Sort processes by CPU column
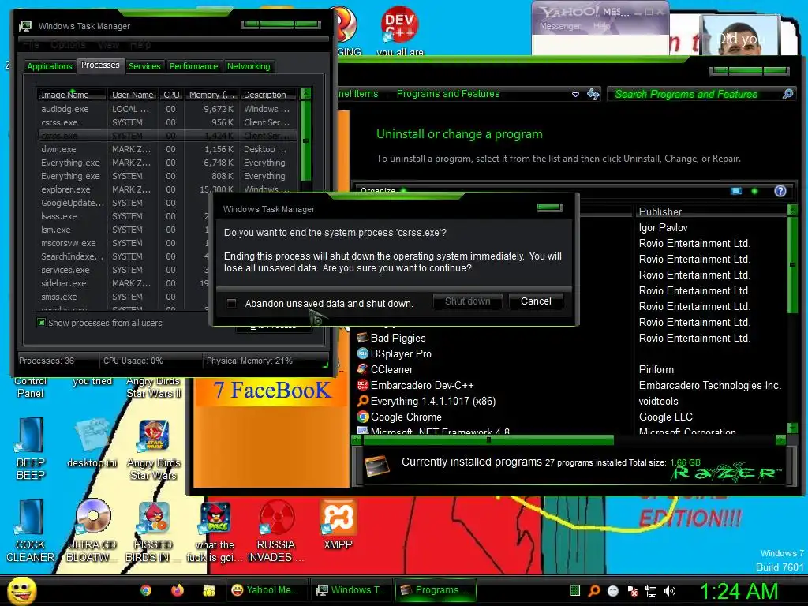Screen dimensions: 808x606 pos(171,95)
